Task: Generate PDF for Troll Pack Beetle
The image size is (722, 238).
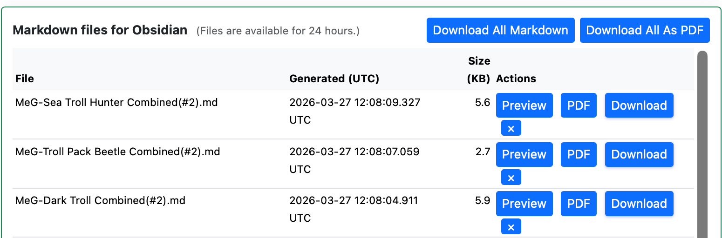Action: click(x=579, y=154)
